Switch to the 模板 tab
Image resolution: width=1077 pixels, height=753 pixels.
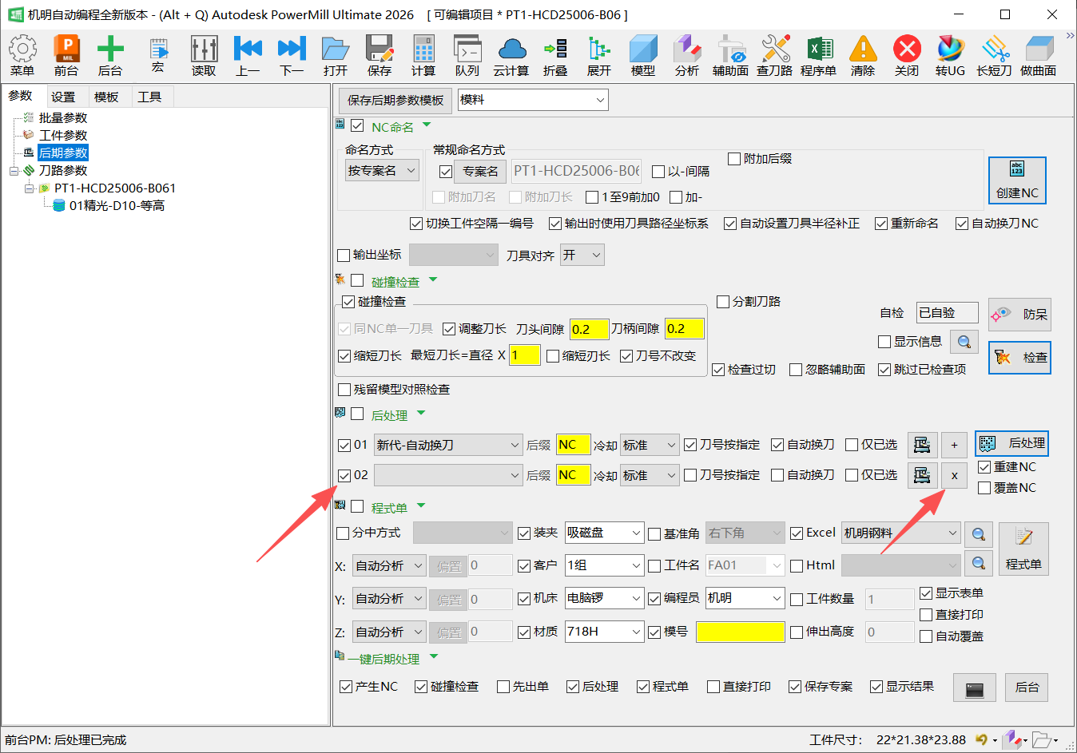click(x=106, y=97)
